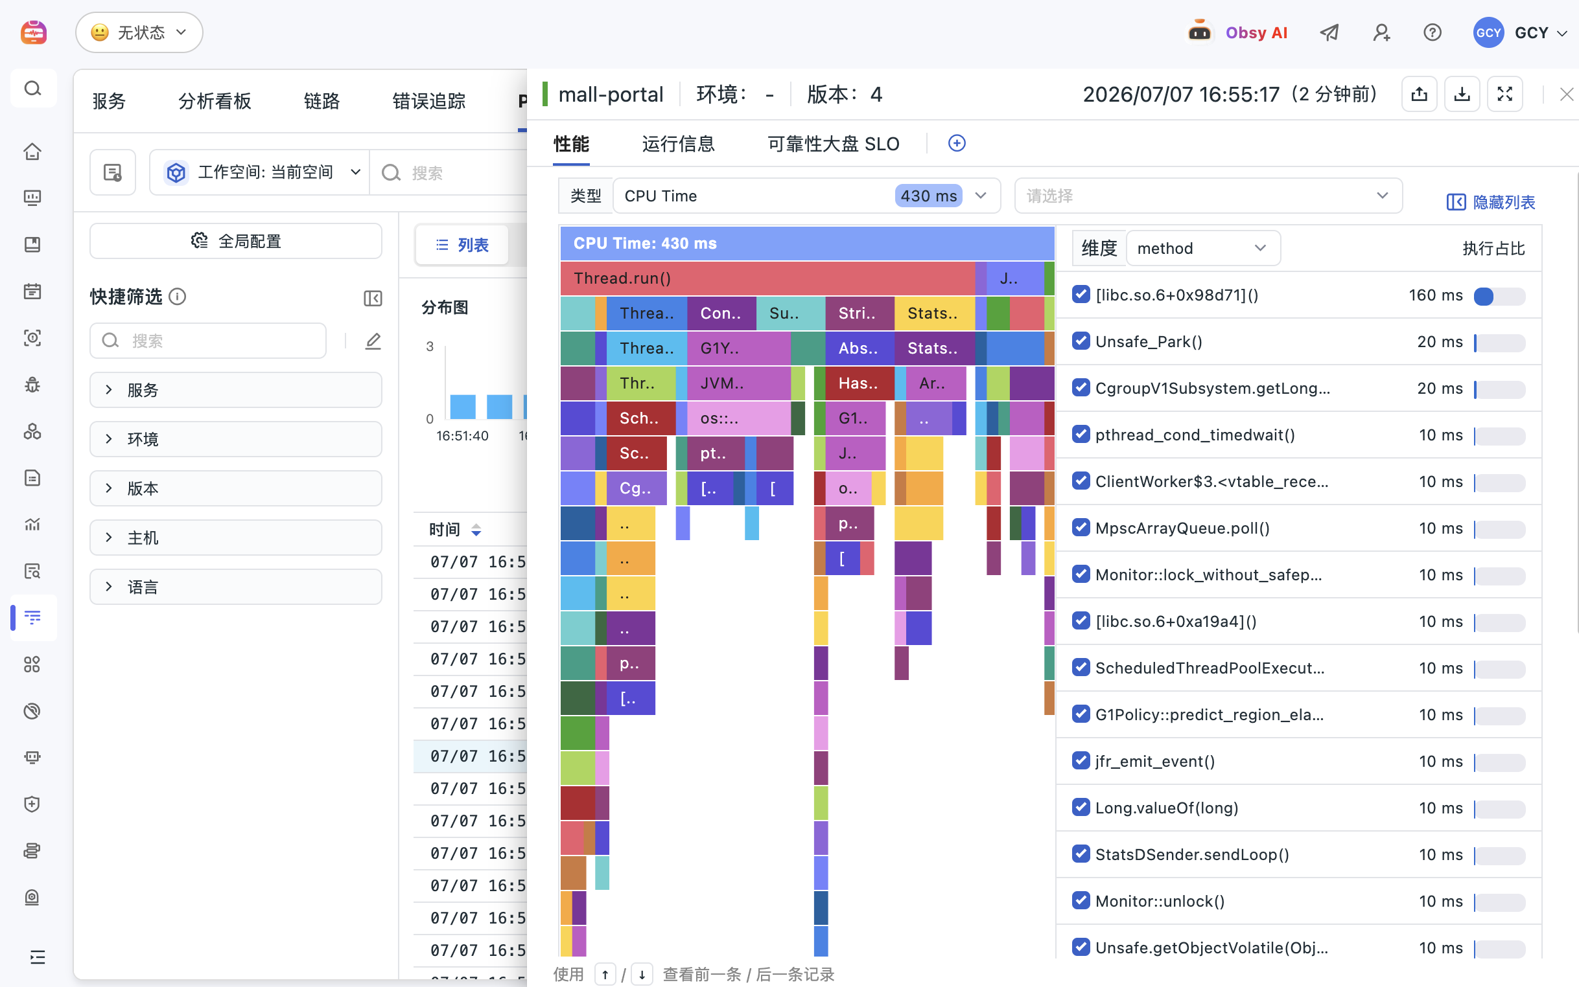1579x987 pixels.
Task: Expand the 环境 filter group
Action: pos(236,439)
